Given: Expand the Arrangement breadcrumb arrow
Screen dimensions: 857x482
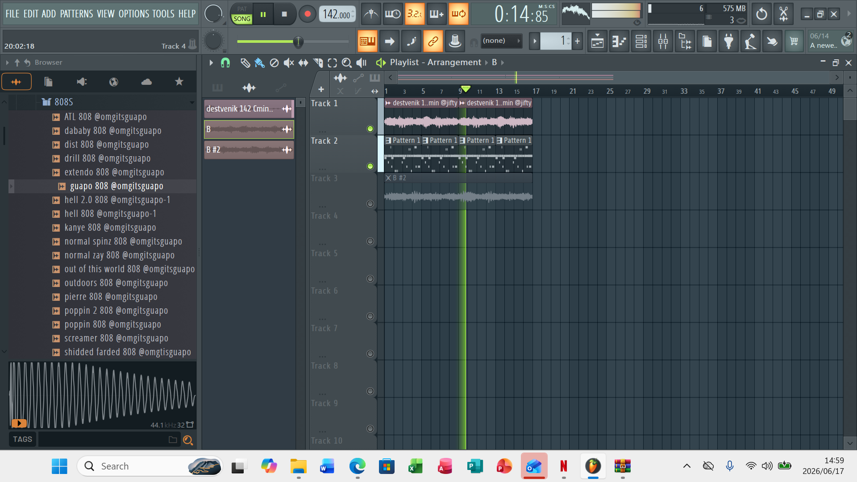Looking at the screenshot, I should 487,63.
